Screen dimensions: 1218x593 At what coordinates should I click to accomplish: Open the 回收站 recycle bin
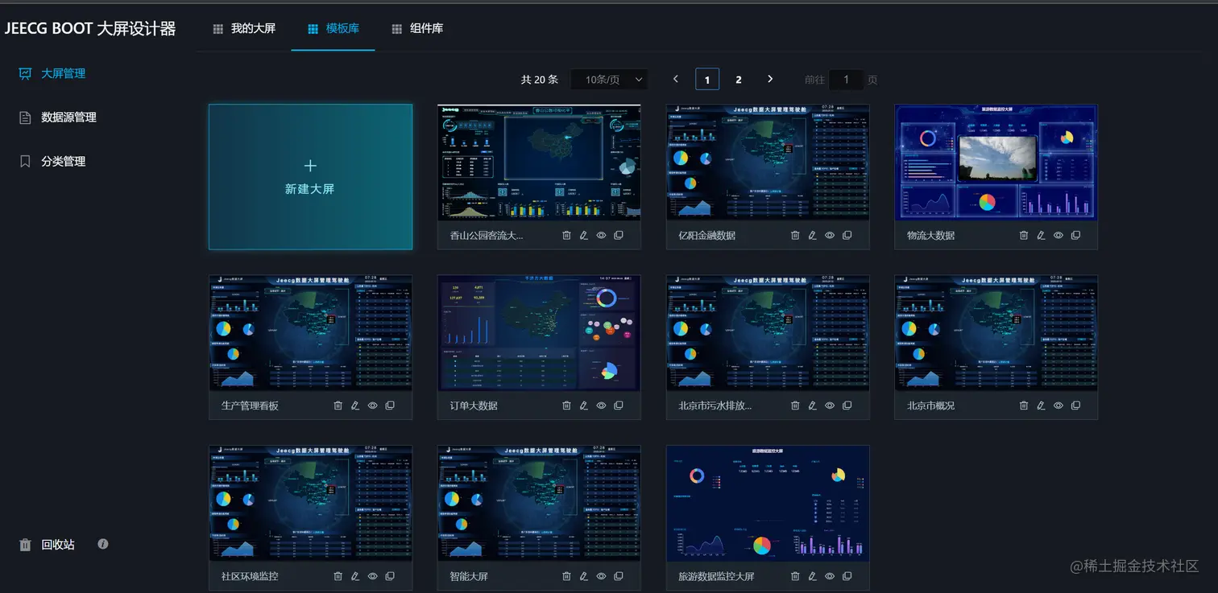(47, 545)
